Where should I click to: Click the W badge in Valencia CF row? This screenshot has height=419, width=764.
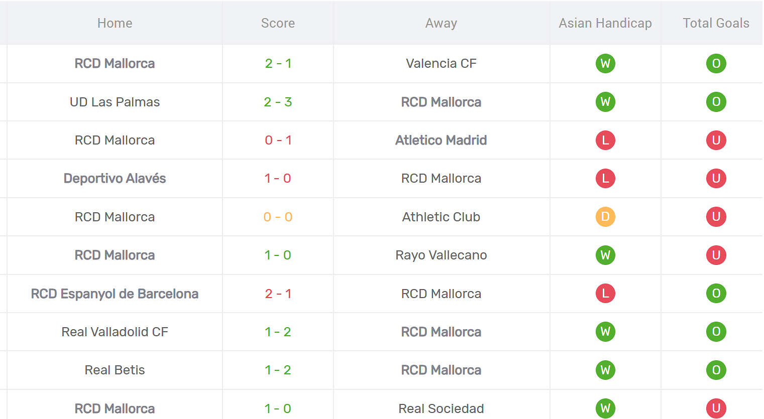click(x=605, y=63)
